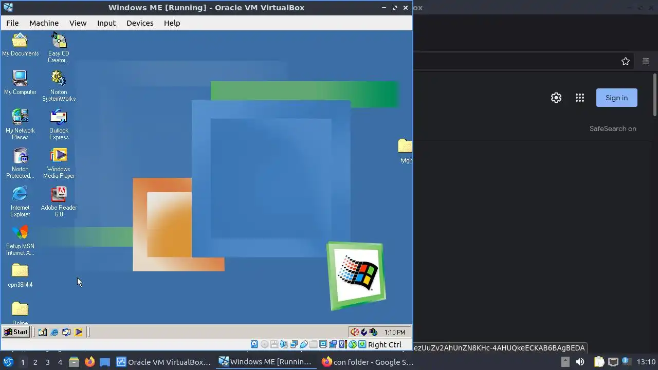Screen dimensions: 658x370
Task: Select Easy CD Creator desktop icon
Action: click(59, 48)
